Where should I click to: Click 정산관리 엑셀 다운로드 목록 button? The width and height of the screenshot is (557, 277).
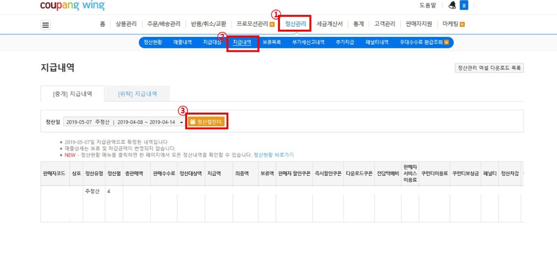click(x=489, y=68)
